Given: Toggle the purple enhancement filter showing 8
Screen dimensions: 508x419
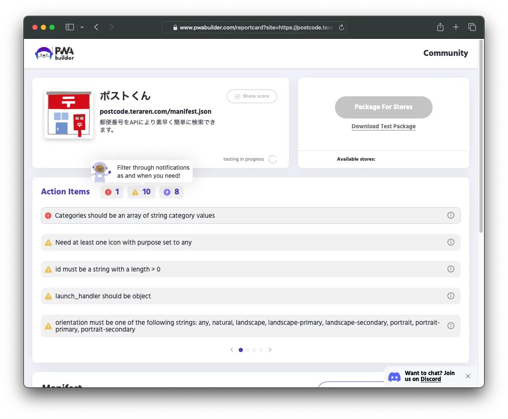Looking at the screenshot, I should point(171,192).
